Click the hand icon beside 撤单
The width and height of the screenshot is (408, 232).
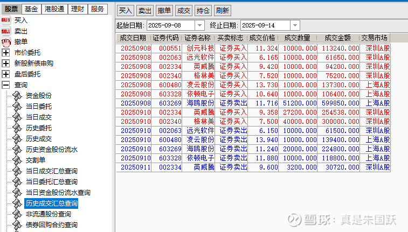coord(6,42)
